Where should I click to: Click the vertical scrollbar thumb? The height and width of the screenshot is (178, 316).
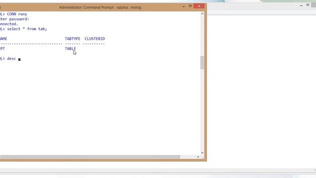tap(202, 63)
